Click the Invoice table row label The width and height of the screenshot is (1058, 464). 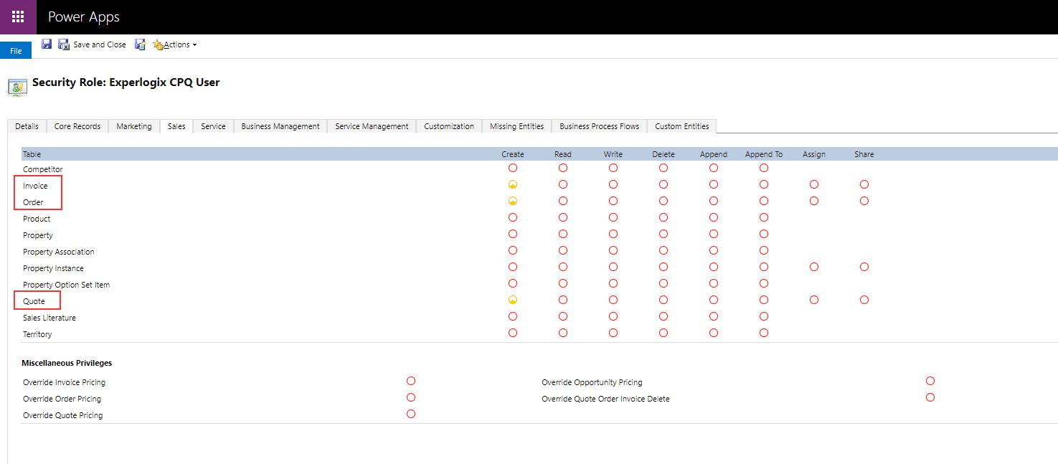[35, 186]
